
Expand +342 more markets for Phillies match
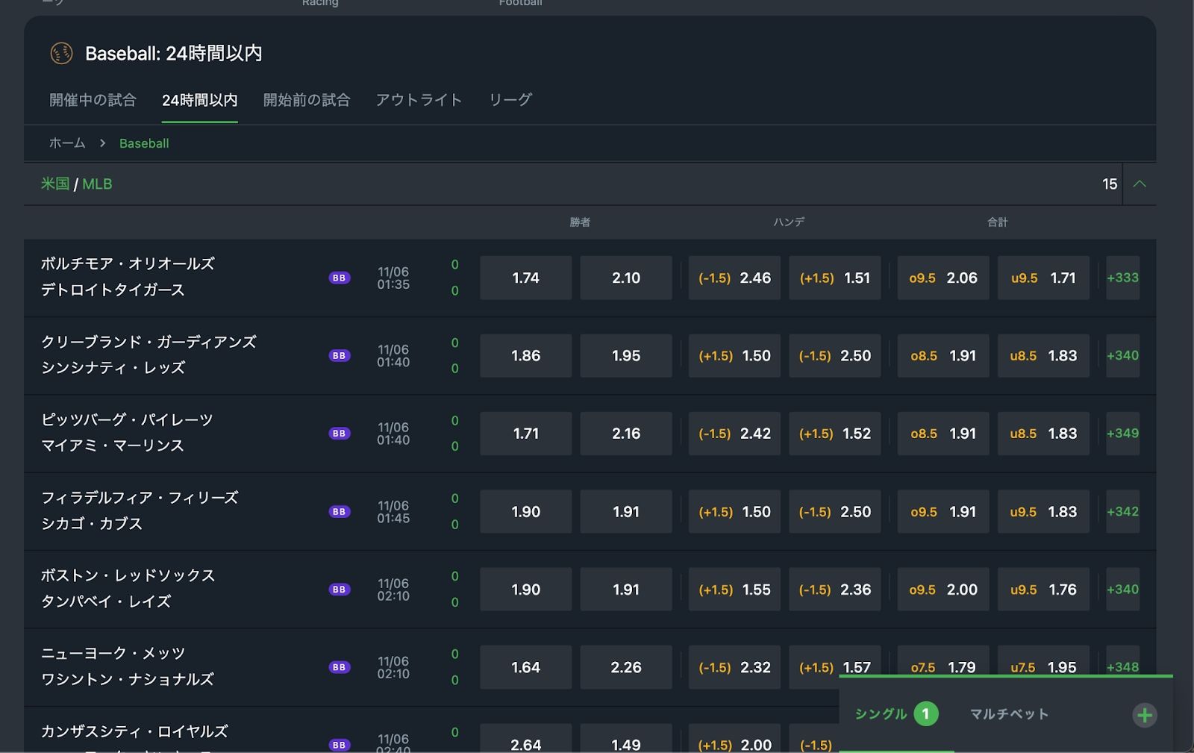tap(1122, 512)
